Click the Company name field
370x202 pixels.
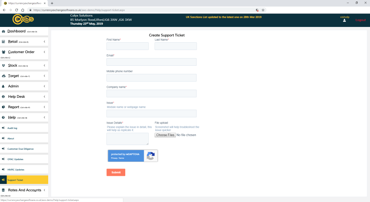[x=151, y=93]
